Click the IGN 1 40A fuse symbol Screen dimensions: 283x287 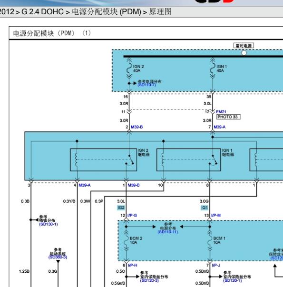(213, 69)
